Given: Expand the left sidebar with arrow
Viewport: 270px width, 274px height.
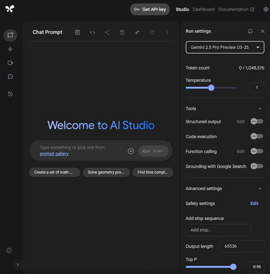Looking at the screenshot, I should pos(18,265).
